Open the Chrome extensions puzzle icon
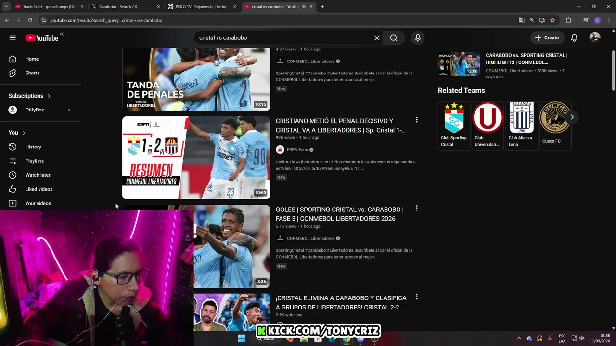The width and height of the screenshot is (616, 346). pyautogui.click(x=568, y=20)
